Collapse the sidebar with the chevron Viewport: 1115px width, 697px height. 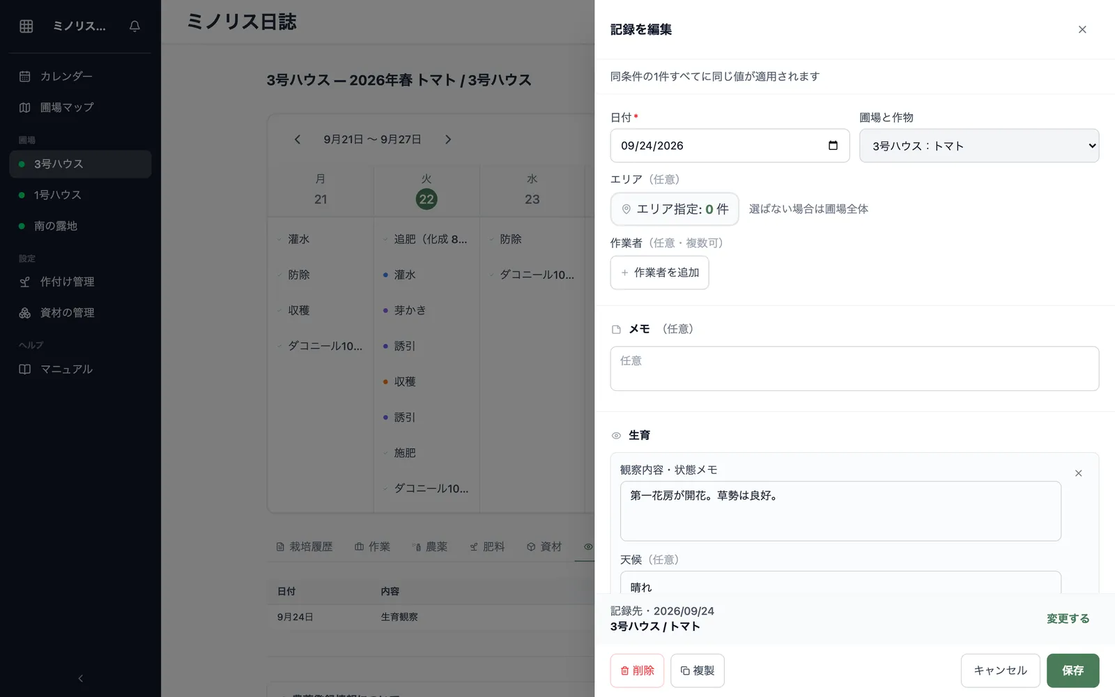pyautogui.click(x=80, y=678)
